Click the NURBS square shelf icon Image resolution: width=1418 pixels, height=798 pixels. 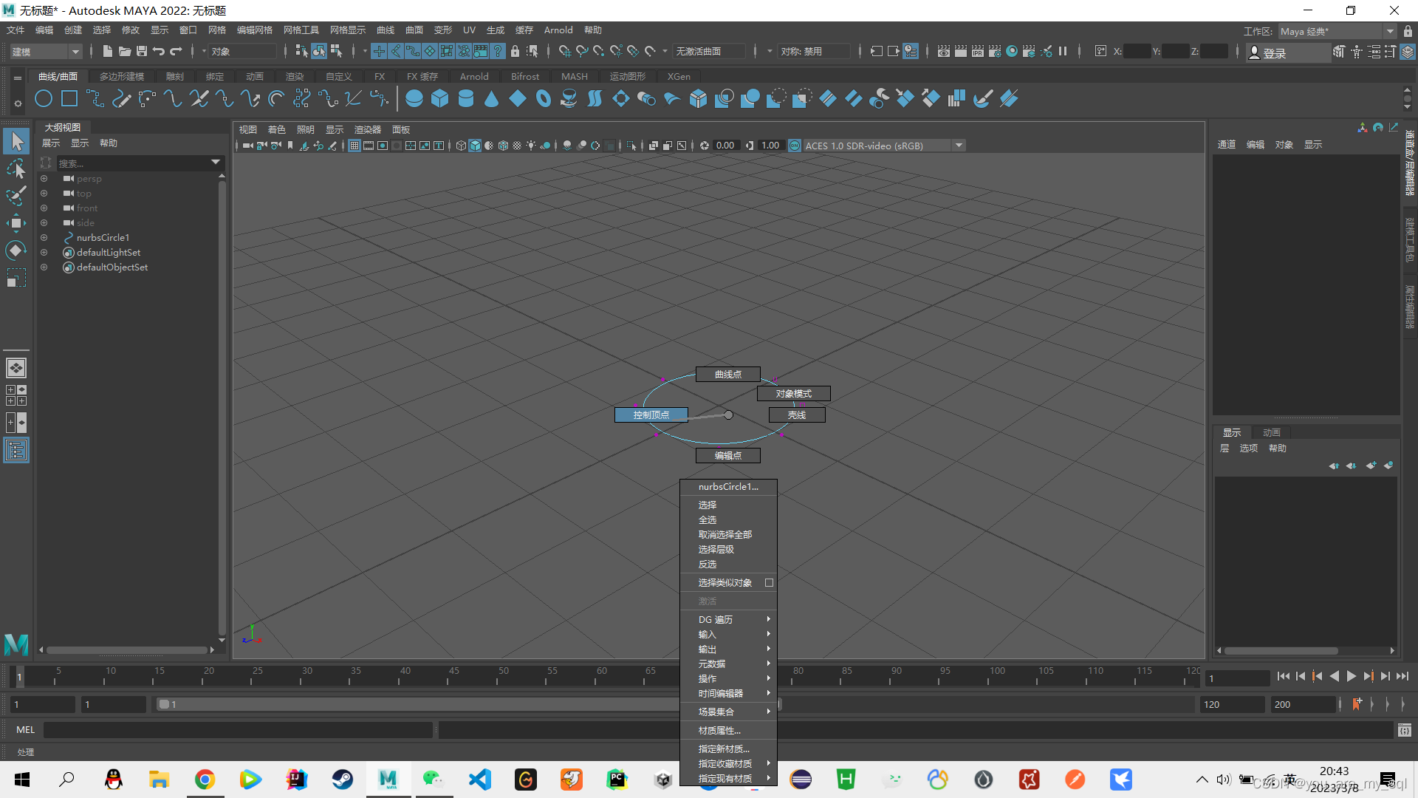tap(69, 98)
